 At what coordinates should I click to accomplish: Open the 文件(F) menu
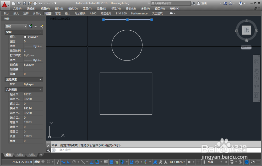click(17, 9)
